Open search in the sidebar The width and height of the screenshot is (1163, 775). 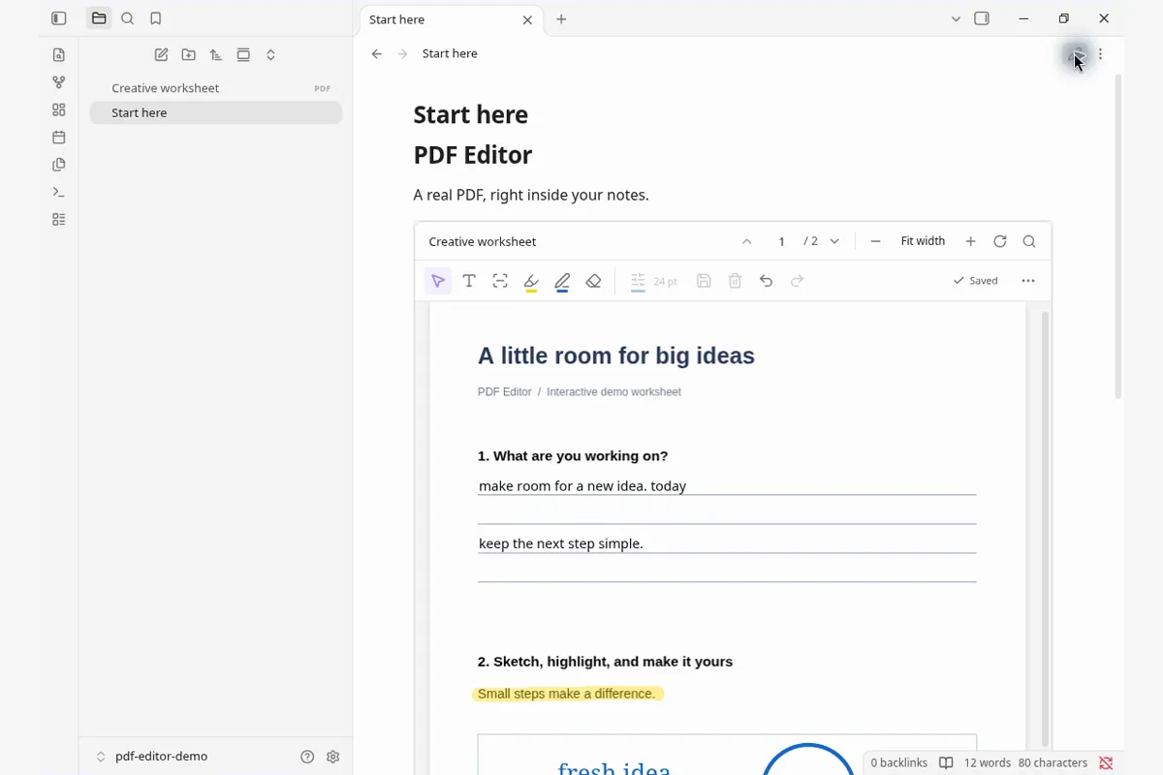point(127,18)
